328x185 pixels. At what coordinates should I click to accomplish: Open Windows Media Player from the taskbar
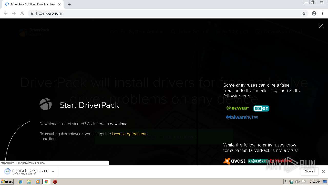pos(38,182)
